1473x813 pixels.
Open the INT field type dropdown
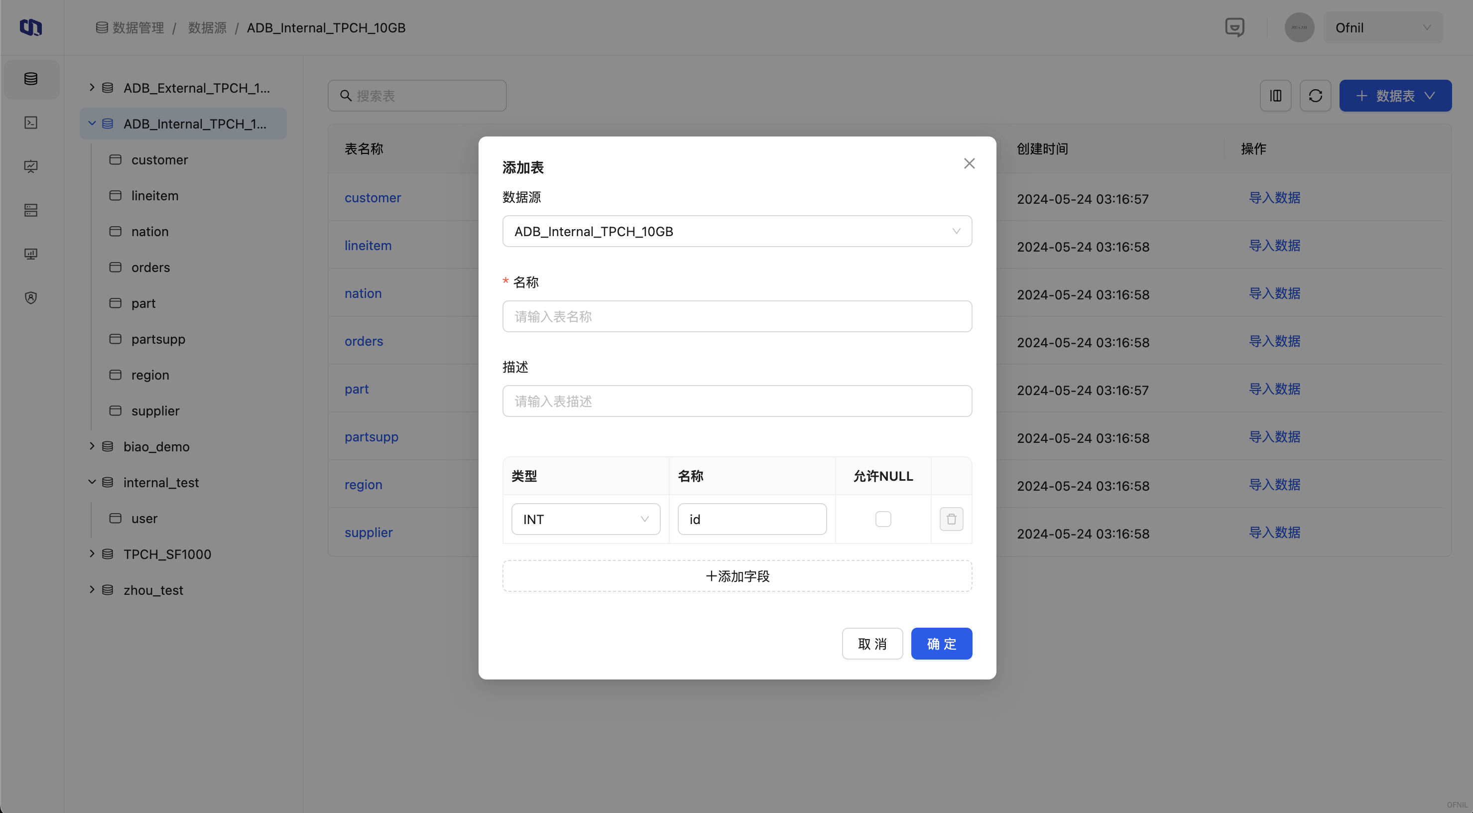tap(586, 519)
